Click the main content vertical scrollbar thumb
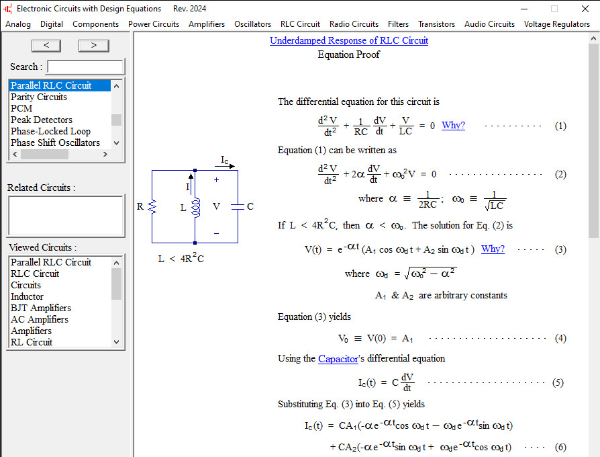The height and width of the screenshot is (457, 600). click(x=593, y=140)
